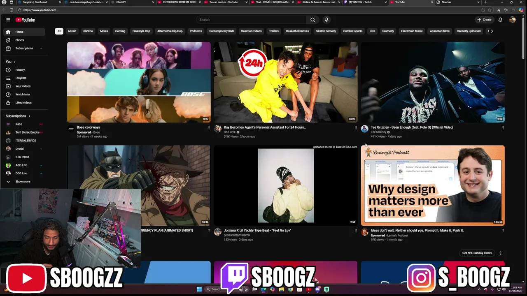Screen dimensions: 527x296
Task: Open options menu for Feel No Luv video
Action: (356, 231)
